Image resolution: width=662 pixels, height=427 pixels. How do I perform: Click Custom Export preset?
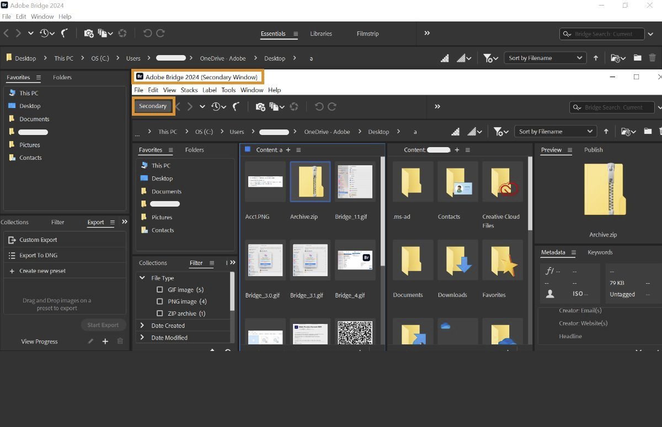click(x=38, y=240)
